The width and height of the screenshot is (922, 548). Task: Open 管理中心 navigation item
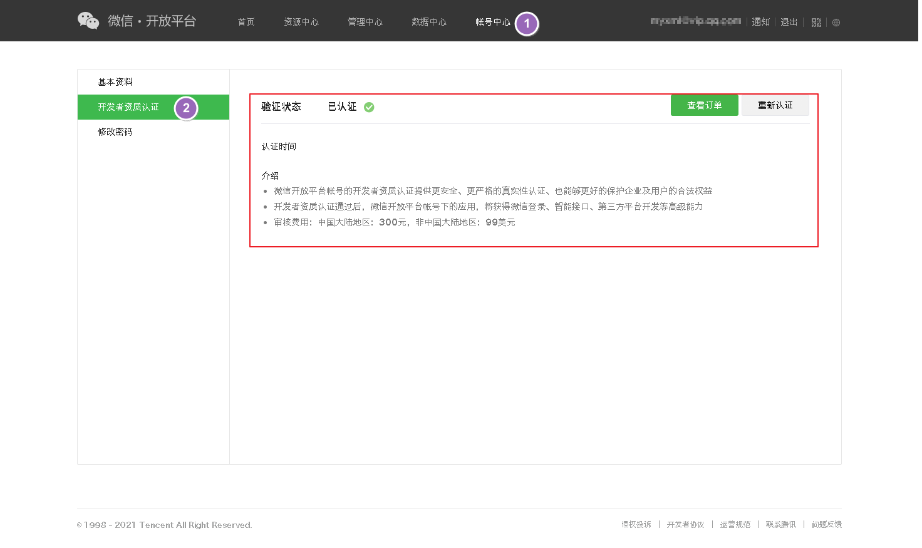(x=365, y=22)
